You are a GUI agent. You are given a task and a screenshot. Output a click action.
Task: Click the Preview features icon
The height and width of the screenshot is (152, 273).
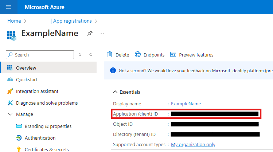tap(173, 55)
